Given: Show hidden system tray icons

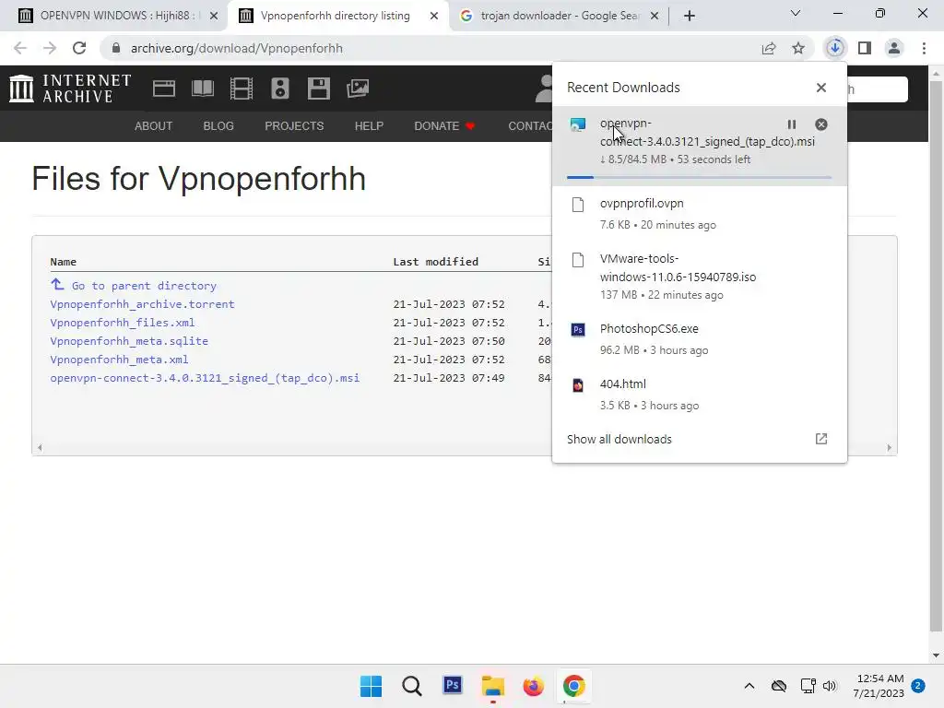Looking at the screenshot, I should point(749,686).
